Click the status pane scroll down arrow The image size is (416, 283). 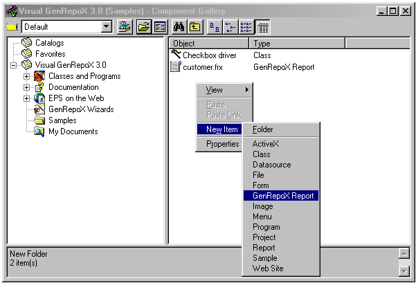[x=404, y=269]
